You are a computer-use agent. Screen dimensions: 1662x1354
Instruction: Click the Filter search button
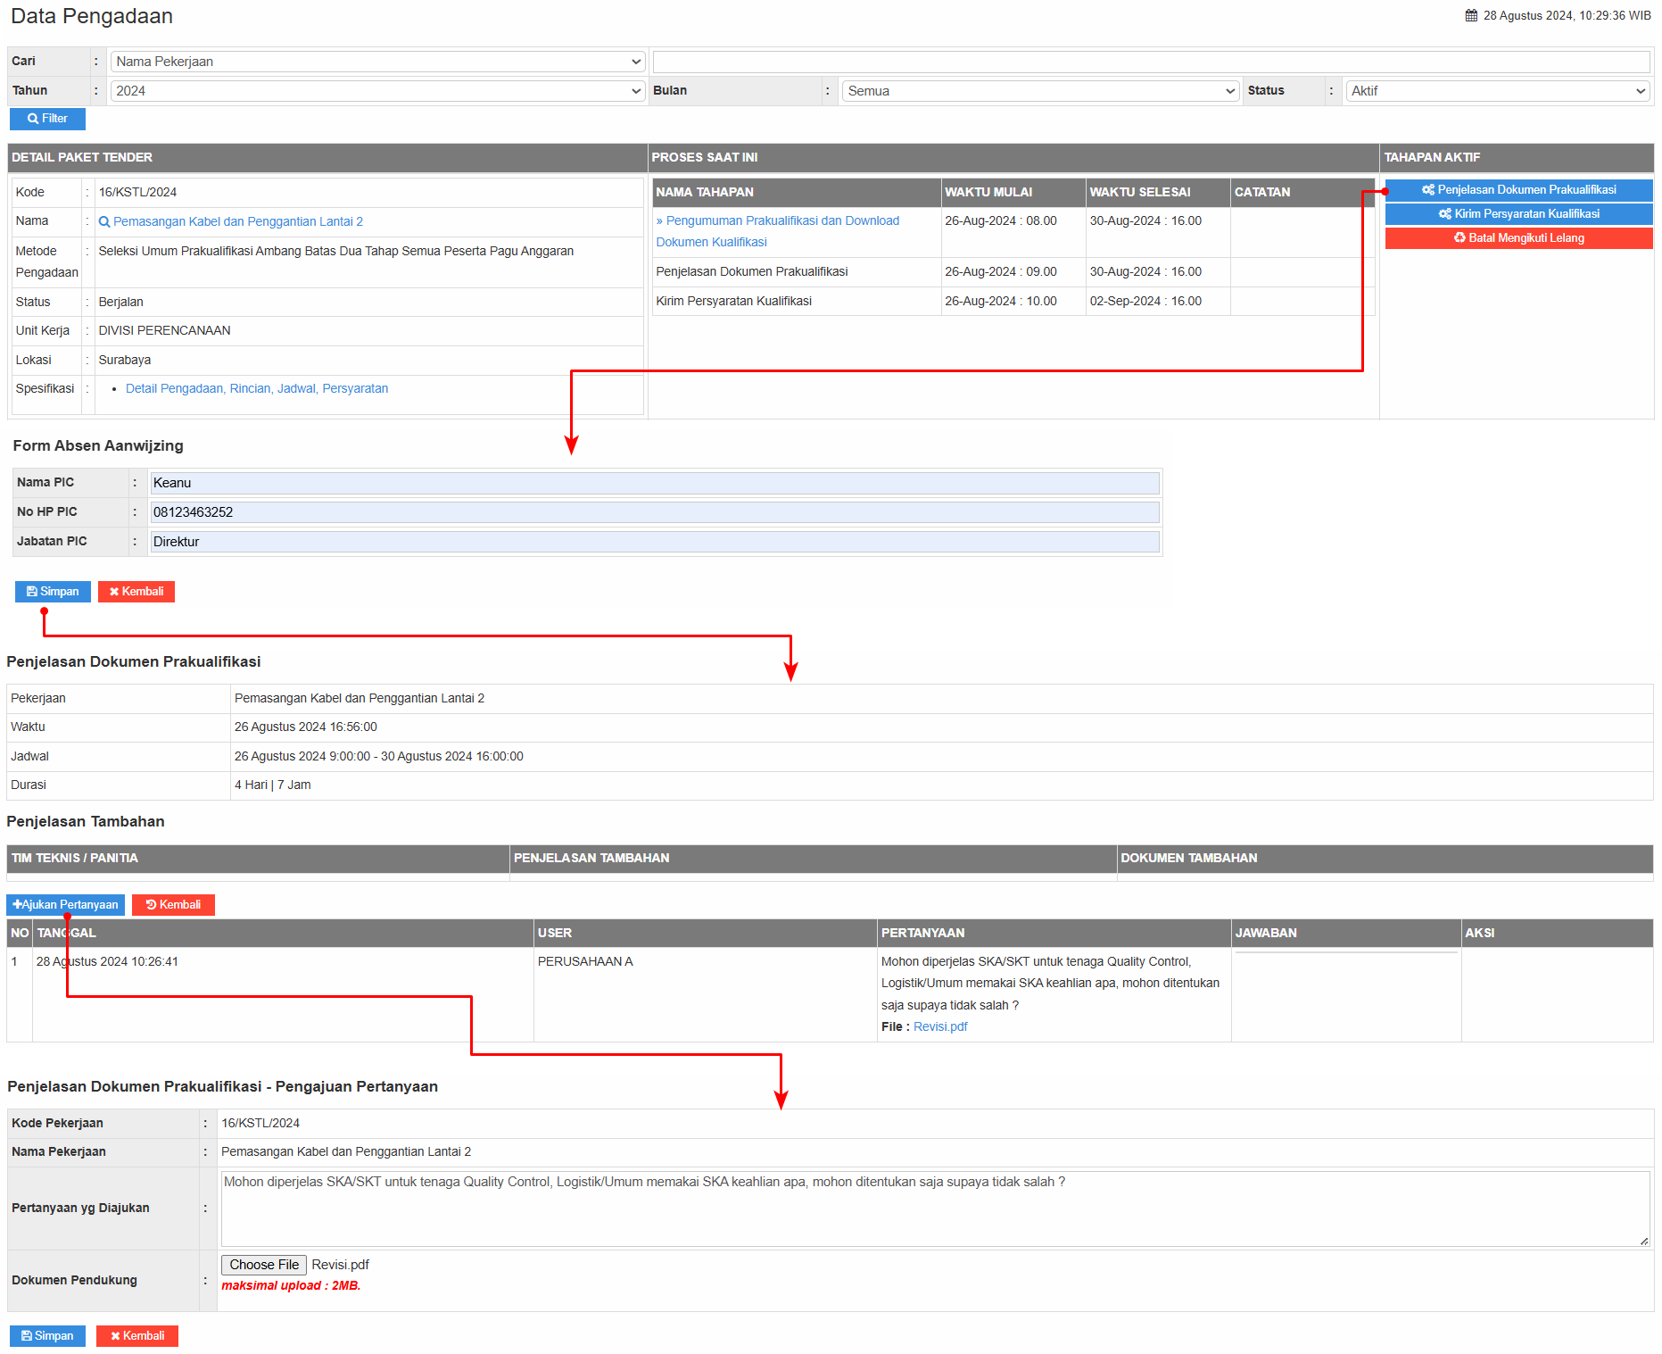pyautogui.click(x=47, y=119)
